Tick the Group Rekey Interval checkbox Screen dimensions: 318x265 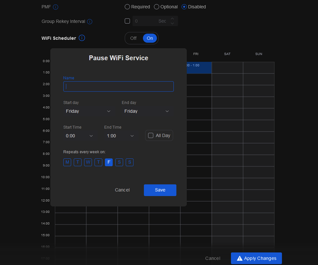127,21
